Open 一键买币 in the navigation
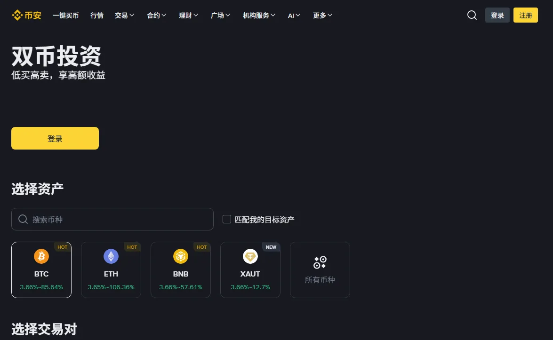The width and height of the screenshot is (553, 340). click(65, 15)
